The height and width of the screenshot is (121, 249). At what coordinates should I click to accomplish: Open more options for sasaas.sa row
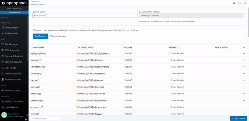244,74
